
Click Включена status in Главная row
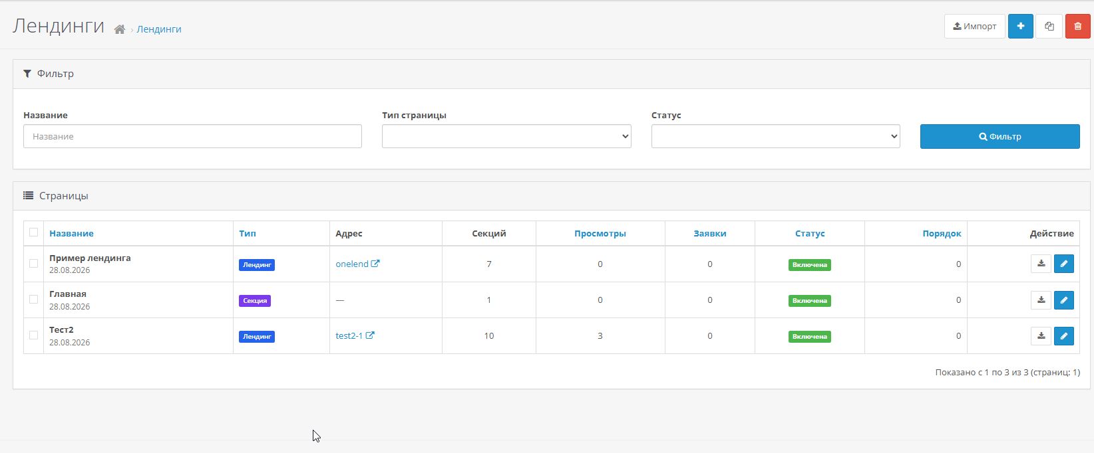(x=810, y=300)
